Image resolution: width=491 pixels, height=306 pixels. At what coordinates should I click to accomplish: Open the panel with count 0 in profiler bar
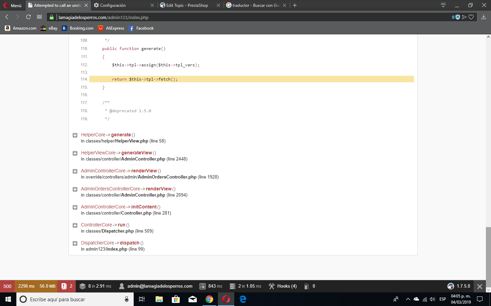310,286
